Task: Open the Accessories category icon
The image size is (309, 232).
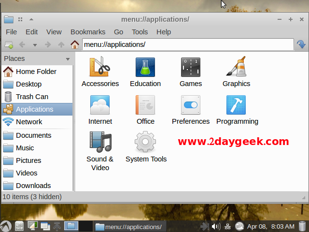Action: pos(99,67)
